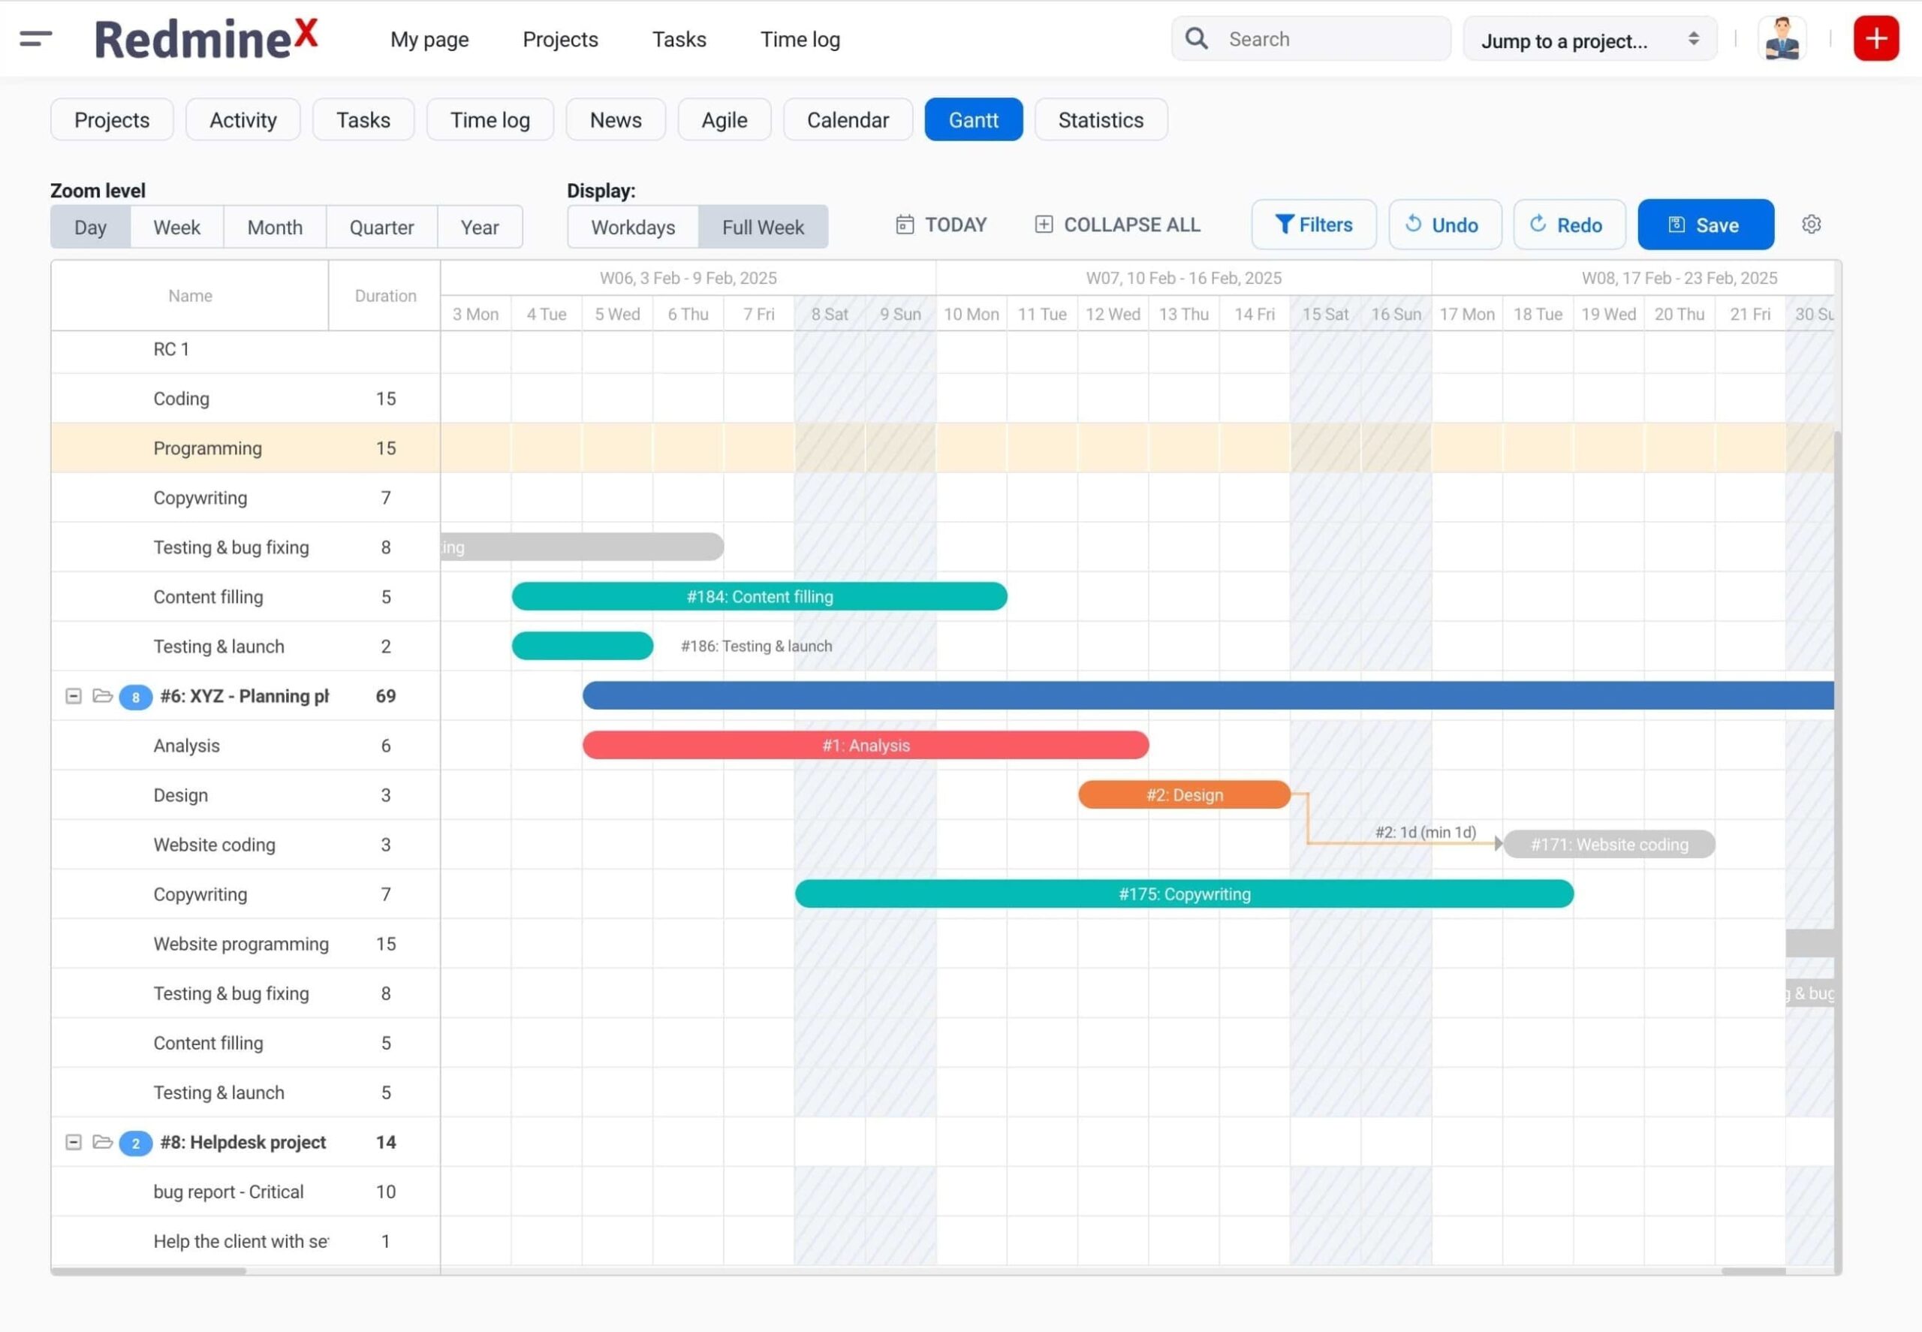This screenshot has height=1332, width=1922.
Task: Click the folder icon beside #8: Helpdesk project
Action: (x=103, y=1142)
